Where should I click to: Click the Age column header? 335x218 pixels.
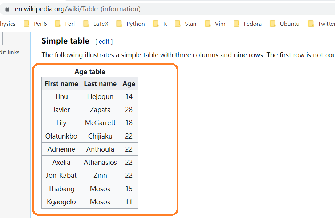pos(129,84)
